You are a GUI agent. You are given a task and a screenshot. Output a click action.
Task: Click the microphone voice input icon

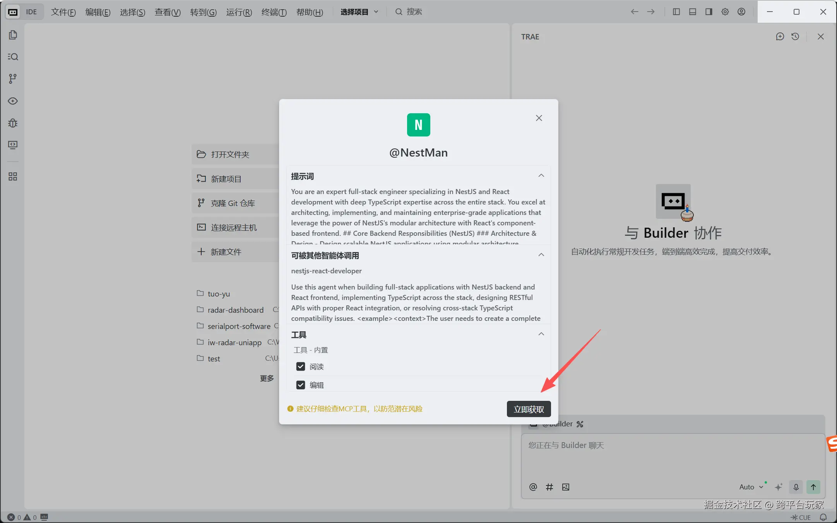(796, 487)
